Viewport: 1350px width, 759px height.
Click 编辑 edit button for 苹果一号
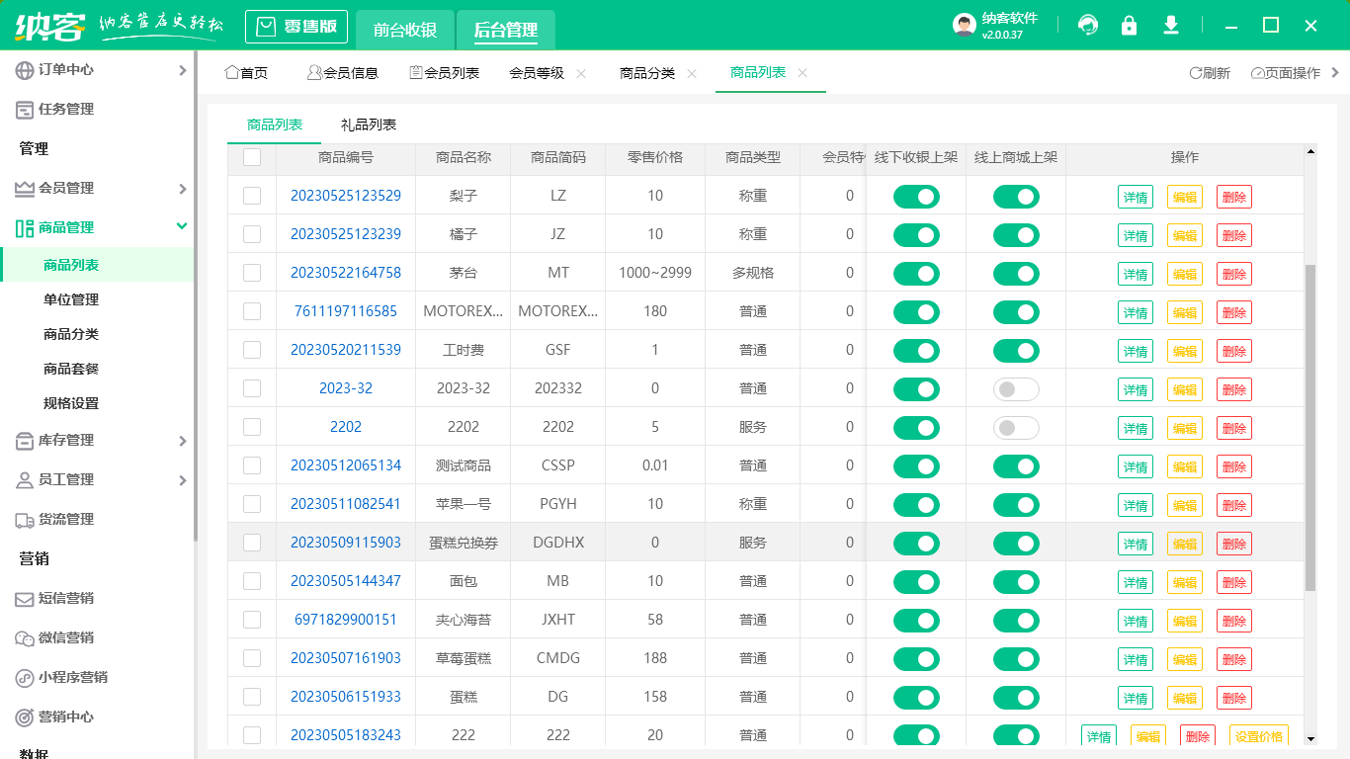coord(1185,504)
